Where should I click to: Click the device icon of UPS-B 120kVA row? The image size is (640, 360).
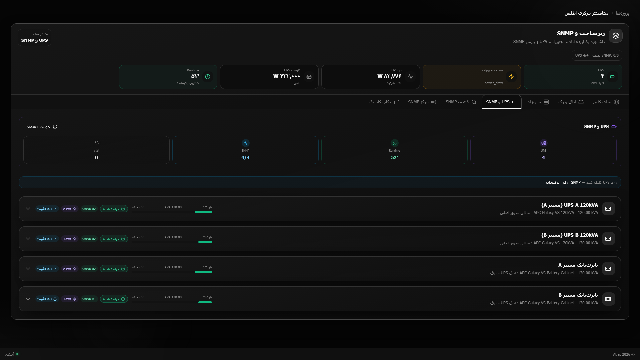(x=609, y=239)
